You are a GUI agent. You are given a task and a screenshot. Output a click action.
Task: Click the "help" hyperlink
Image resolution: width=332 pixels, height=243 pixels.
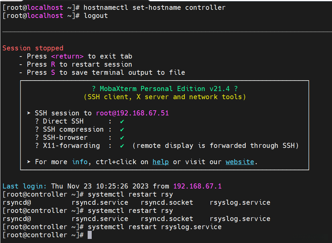160,162
